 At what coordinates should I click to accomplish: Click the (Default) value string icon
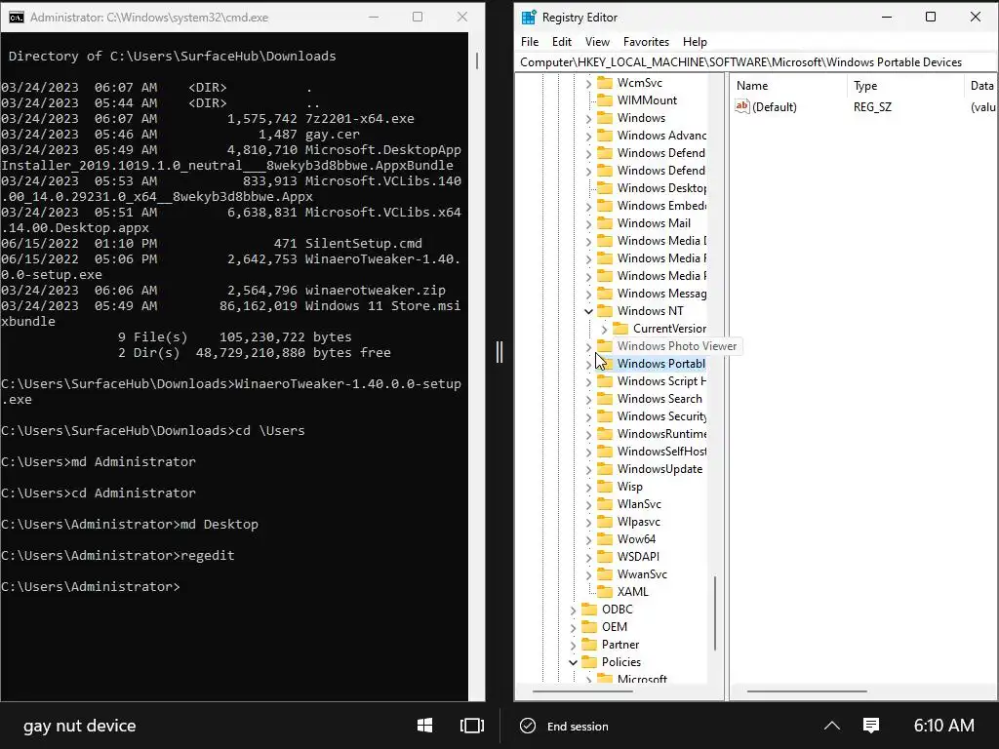(742, 106)
